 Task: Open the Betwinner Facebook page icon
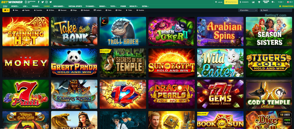39,2
